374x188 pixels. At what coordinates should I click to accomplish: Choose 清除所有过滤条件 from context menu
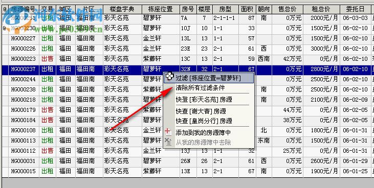200,88
